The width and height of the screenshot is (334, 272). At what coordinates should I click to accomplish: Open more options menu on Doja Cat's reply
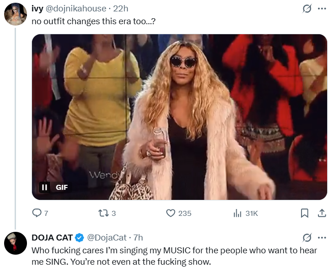[x=322, y=238]
